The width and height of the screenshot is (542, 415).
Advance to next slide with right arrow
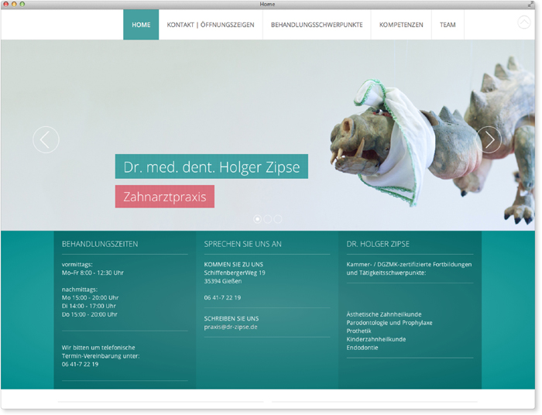(489, 139)
